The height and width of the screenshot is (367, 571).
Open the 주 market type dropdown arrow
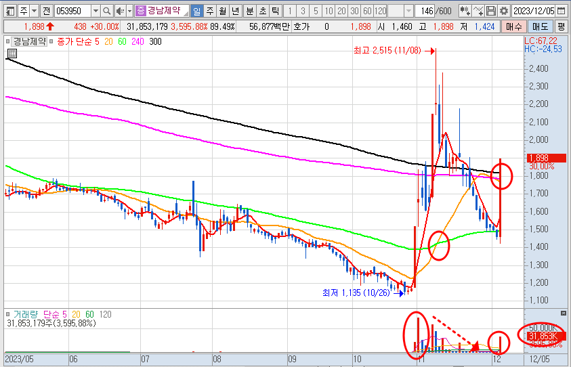[35, 11]
